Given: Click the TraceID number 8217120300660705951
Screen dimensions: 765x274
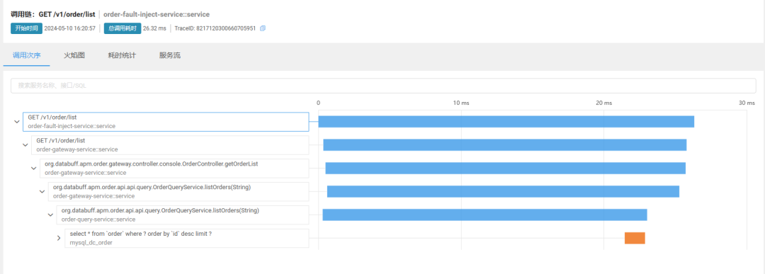Looking at the screenshot, I should click(x=226, y=28).
